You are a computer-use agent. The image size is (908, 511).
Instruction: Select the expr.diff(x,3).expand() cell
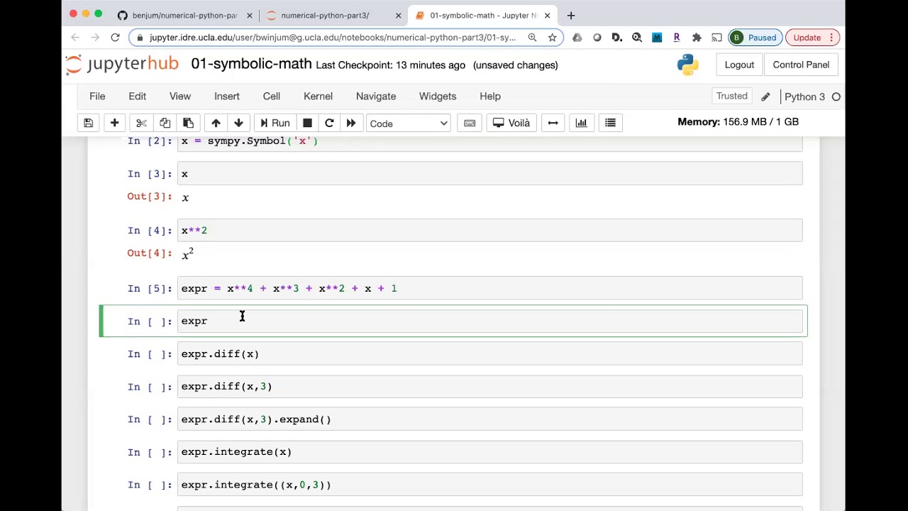pos(490,419)
